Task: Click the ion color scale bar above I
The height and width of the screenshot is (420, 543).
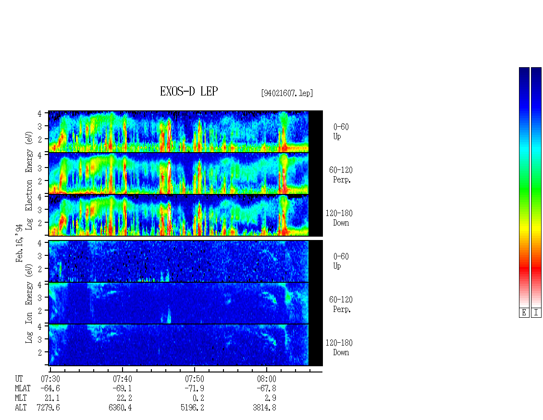Action: click(536, 187)
